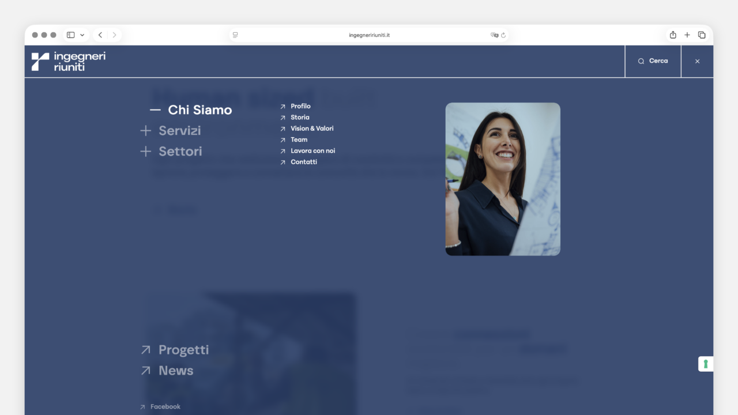Toggle the Safari sidebar icon
The height and width of the screenshot is (415, 738).
pos(71,35)
